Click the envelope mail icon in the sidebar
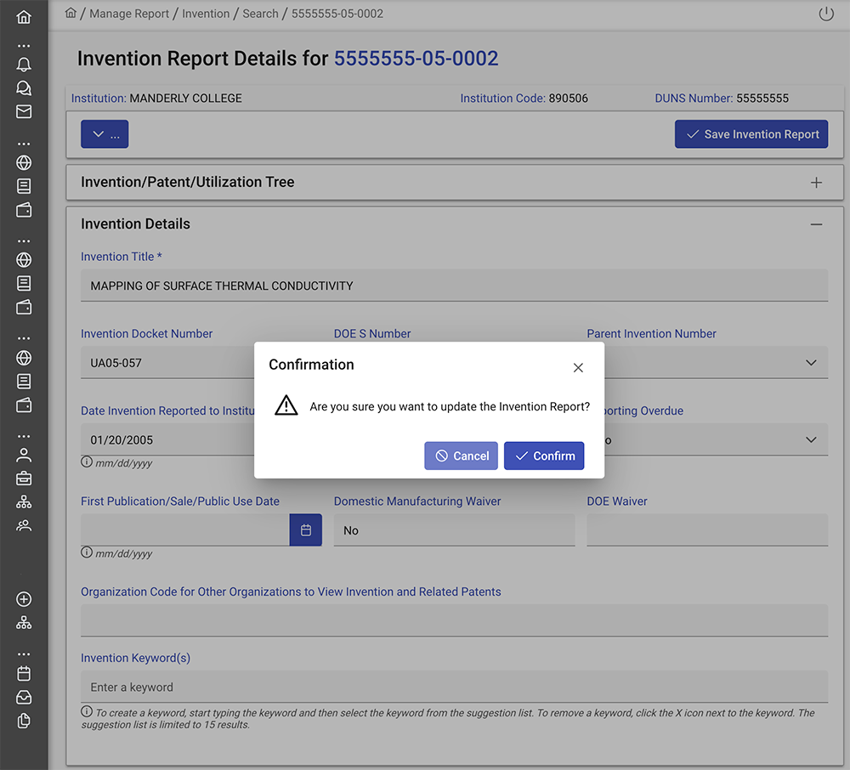The image size is (850, 770). tap(24, 111)
